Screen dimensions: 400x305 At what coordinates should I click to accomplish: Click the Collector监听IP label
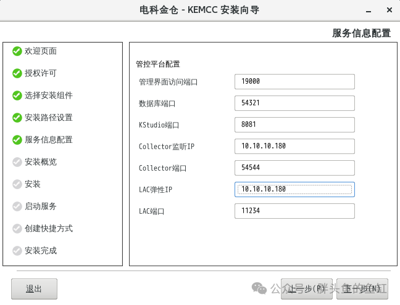167,147
